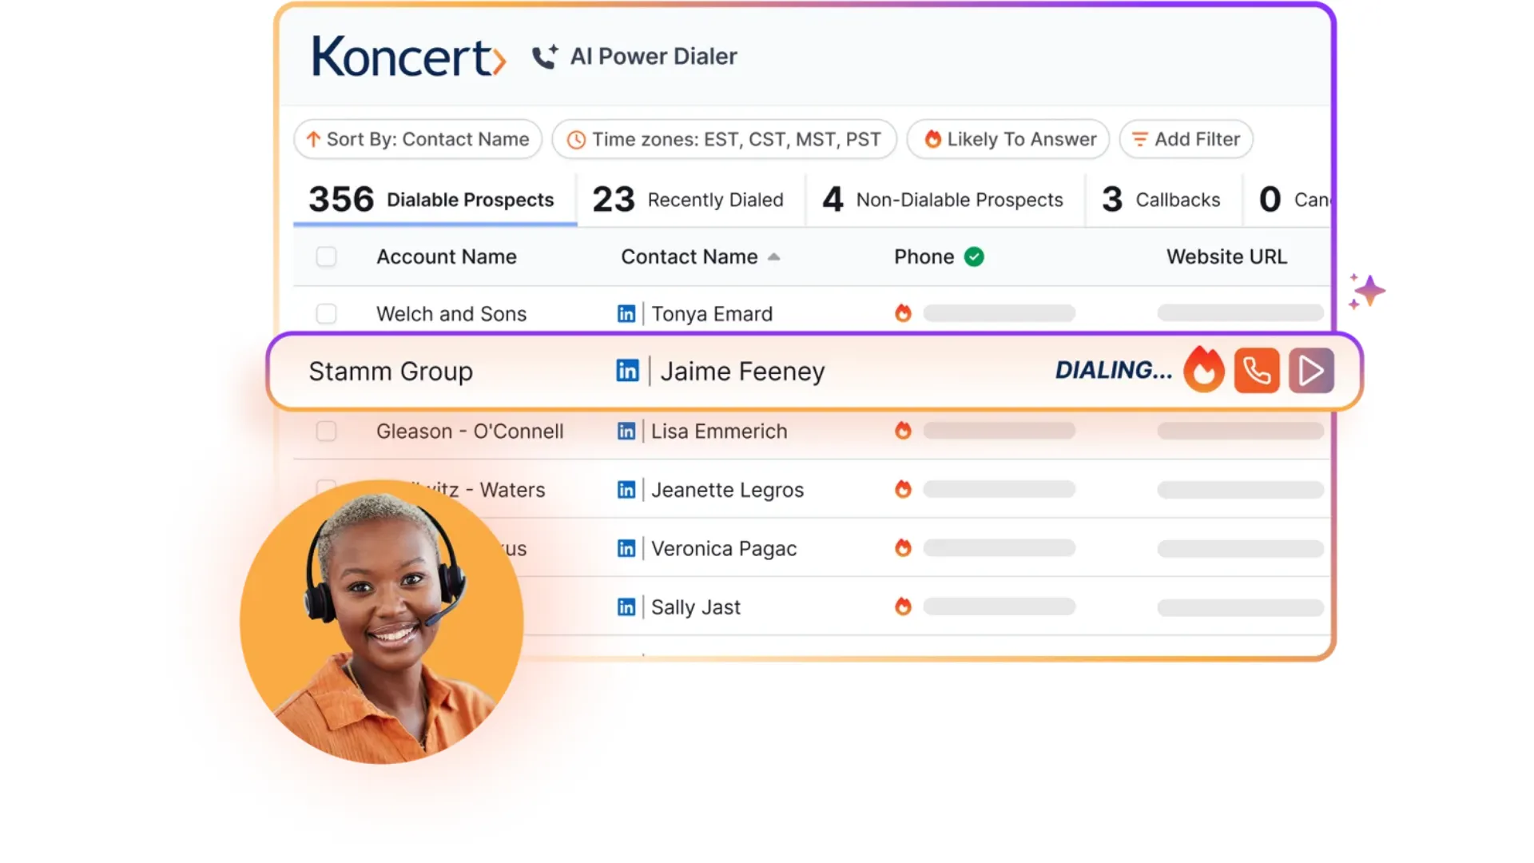
Task: Click the Stamm Group account name
Action: (391, 372)
